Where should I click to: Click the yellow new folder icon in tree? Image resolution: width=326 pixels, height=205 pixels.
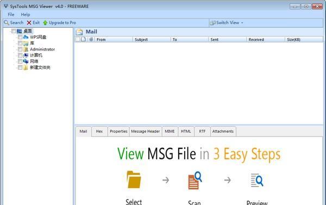[26, 67]
